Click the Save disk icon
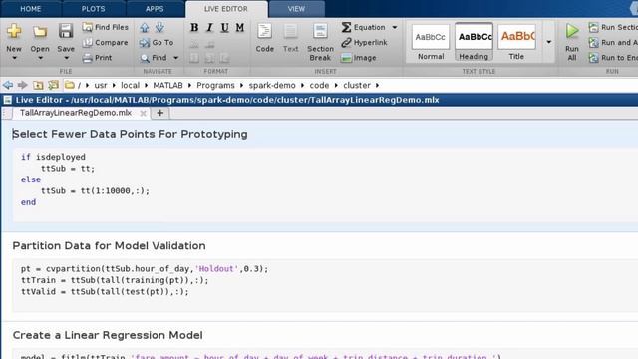Screen dimensions: 638x359 [x=66, y=31]
